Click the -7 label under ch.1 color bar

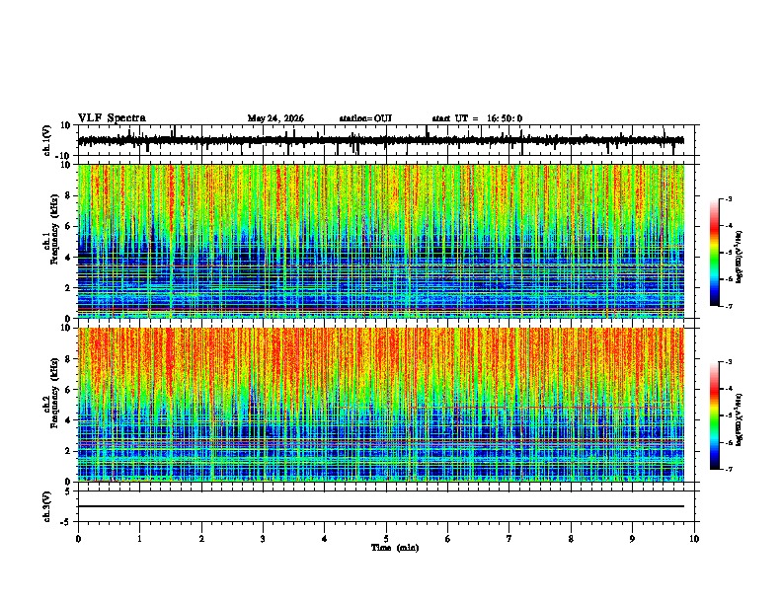click(x=728, y=306)
